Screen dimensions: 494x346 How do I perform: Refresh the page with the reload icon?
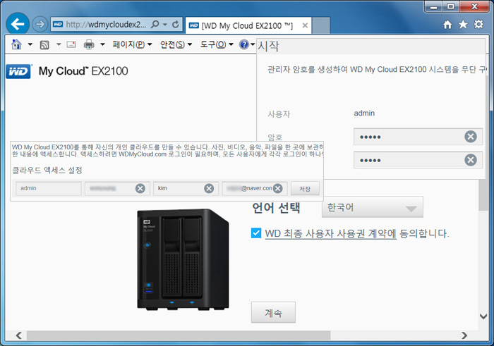point(176,24)
